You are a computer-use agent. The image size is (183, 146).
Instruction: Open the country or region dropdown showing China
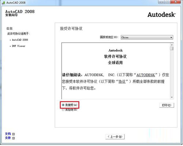click(x=147, y=37)
